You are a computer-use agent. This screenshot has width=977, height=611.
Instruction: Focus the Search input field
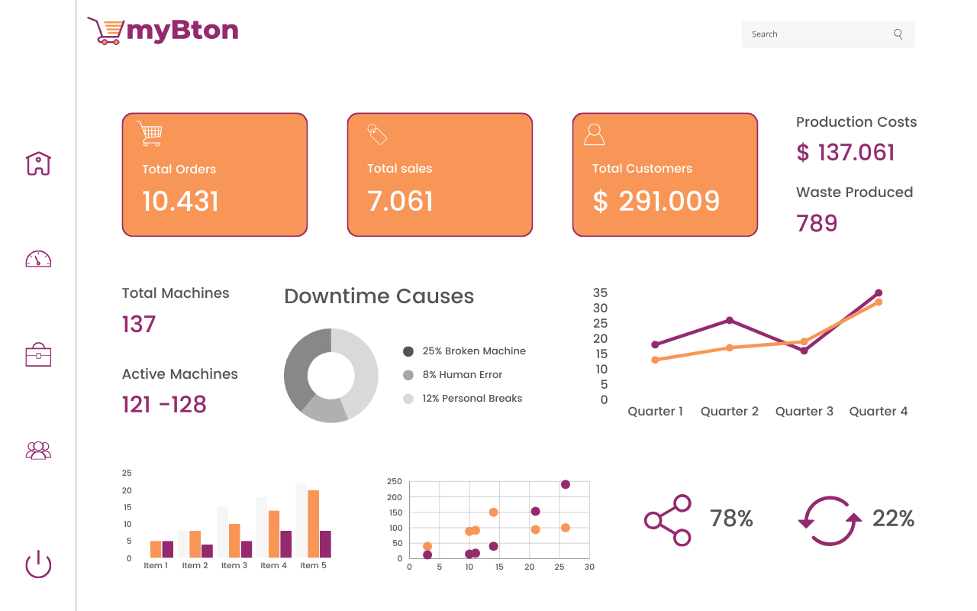(x=828, y=34)
